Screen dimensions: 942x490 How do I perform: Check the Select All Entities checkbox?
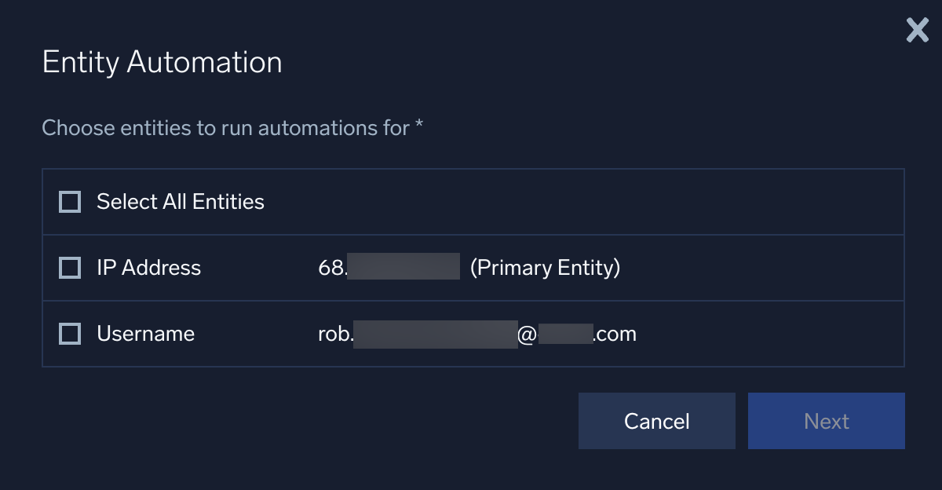coord(69,201)
